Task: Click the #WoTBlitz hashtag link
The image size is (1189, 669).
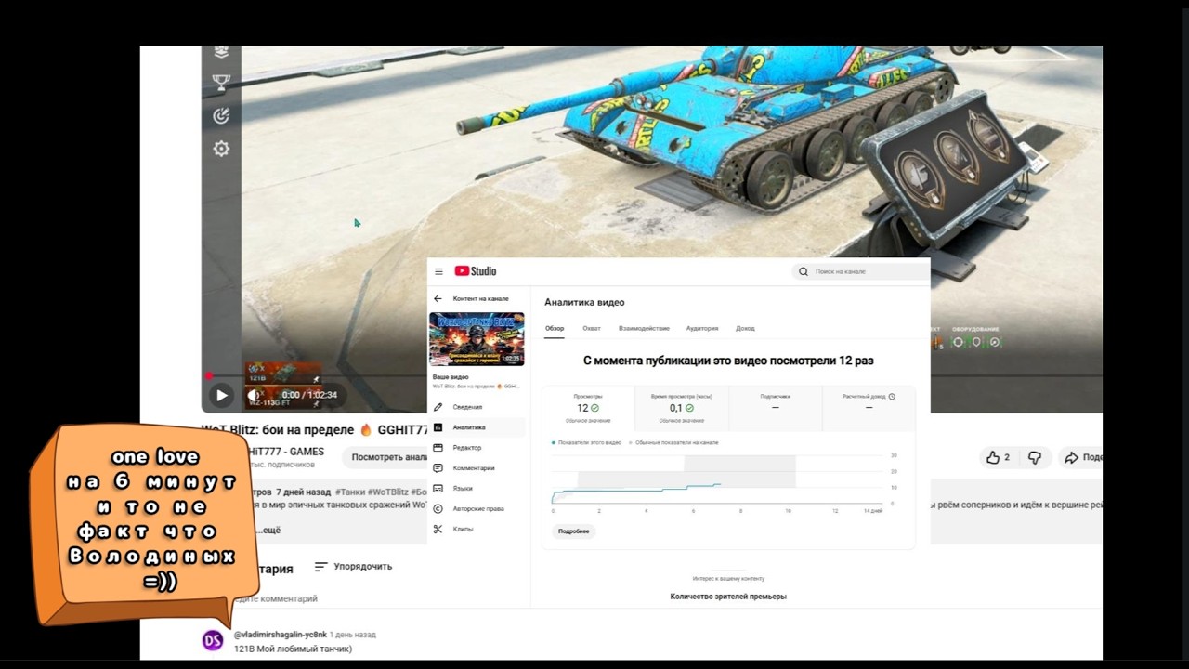Action: [x=387, y=492]
